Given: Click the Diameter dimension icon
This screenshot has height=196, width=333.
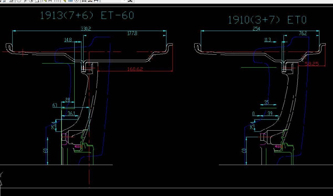Looking at the screenshot, I should [x=31, y=1].
